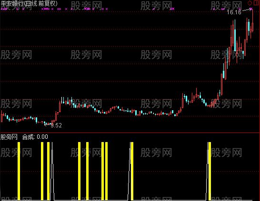Click the 股旁网 indicator name label
The image size is (260, 201).
9,137
